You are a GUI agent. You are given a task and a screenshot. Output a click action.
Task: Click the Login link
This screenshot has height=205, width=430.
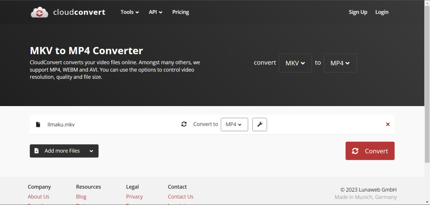[x=382, y=12]
